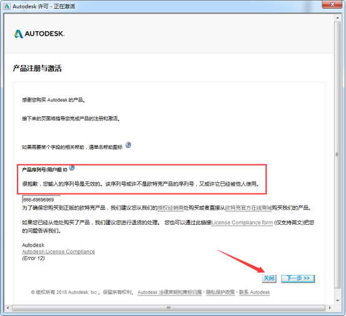The image size is (346, 316).
Task: Click the horizontal scrollbar right arrow
Action: (330, 308)
